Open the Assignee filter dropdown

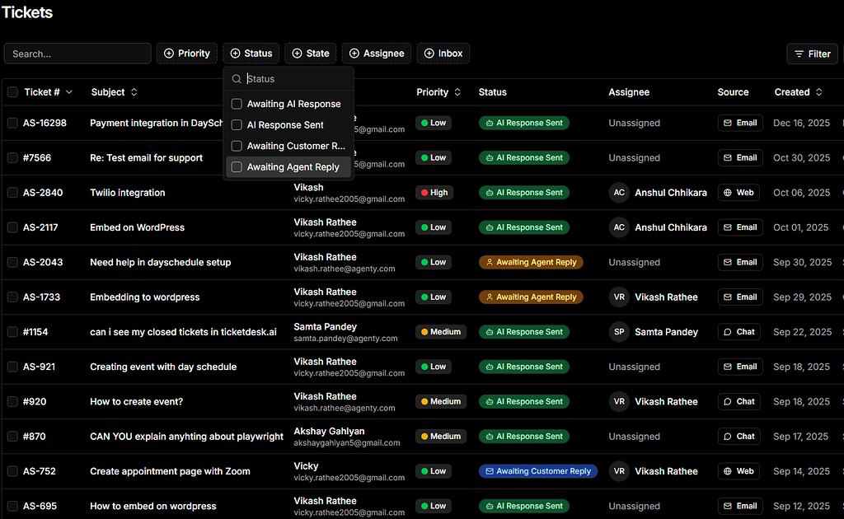click(377, 53)
